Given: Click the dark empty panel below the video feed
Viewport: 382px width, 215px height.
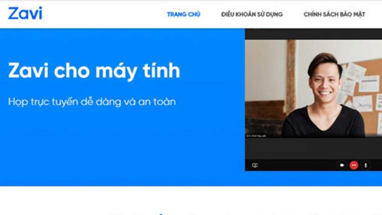Looking at the screenshot, I should (x=313, y=148).
